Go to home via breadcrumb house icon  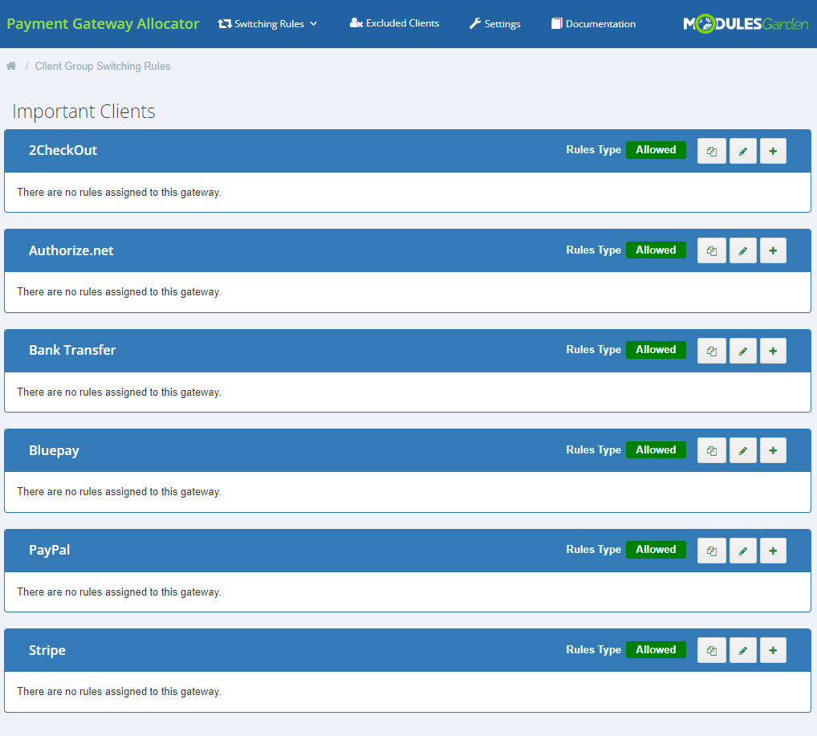click(x=11, y=66)
